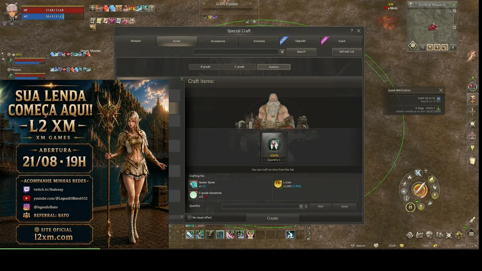Click the L-Coin fee icon

point(278,184)
